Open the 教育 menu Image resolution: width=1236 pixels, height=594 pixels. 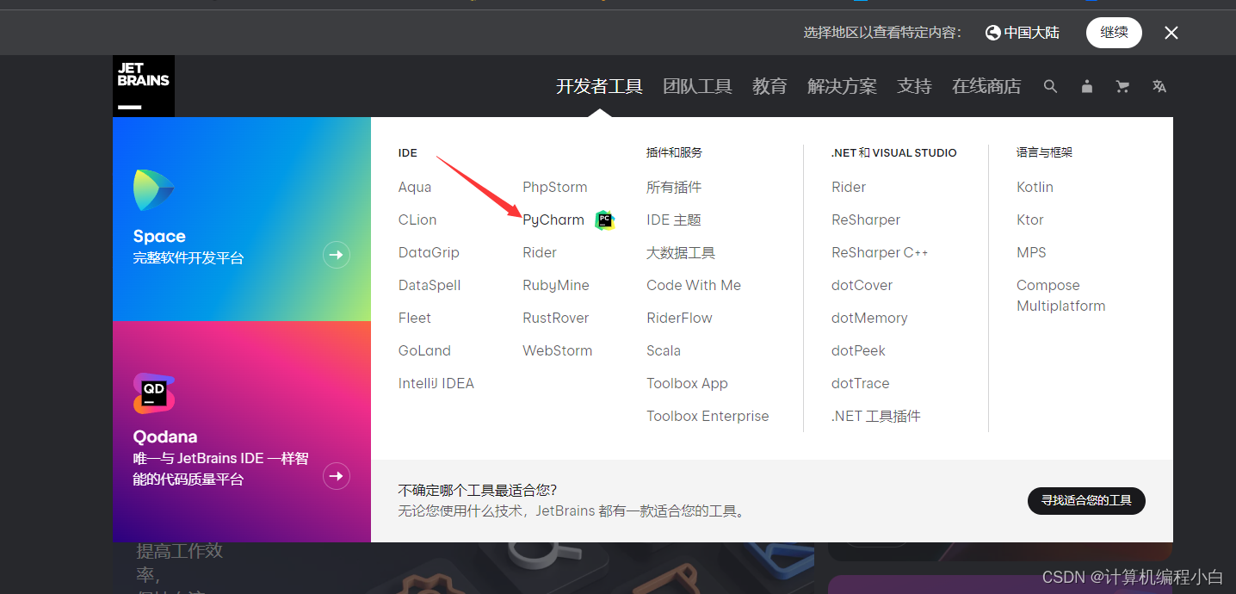[x=769, y=86]
